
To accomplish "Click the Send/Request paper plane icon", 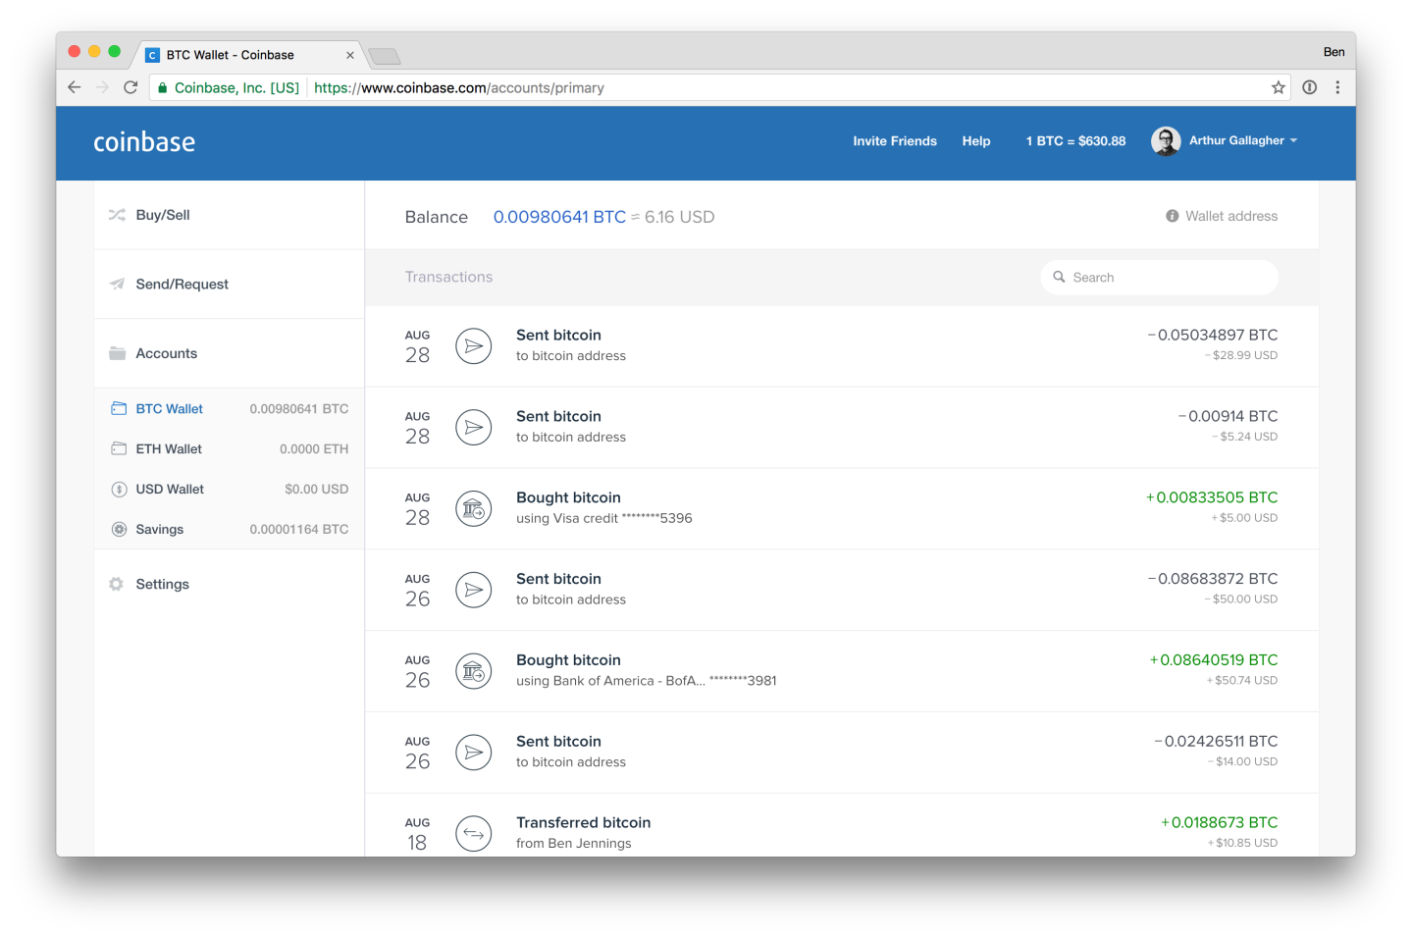I will click(117, 285).
